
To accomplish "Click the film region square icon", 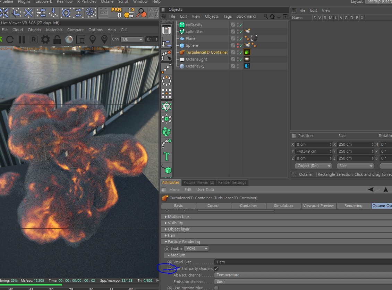I will click(x=81, y=39).
